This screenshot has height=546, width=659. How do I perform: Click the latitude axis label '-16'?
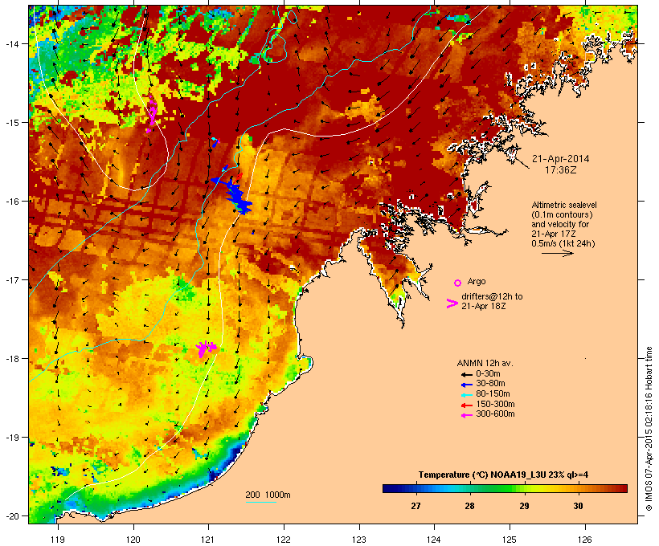pos(11,202)
